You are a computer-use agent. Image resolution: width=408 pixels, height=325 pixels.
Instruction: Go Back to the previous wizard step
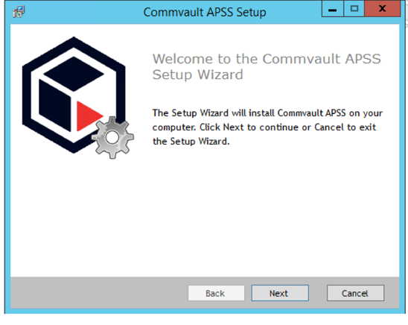tap(216, 293)
